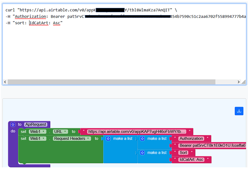248x171 pixels.
Task: Select the Authorization text string block
Action: tap(191, 138)
